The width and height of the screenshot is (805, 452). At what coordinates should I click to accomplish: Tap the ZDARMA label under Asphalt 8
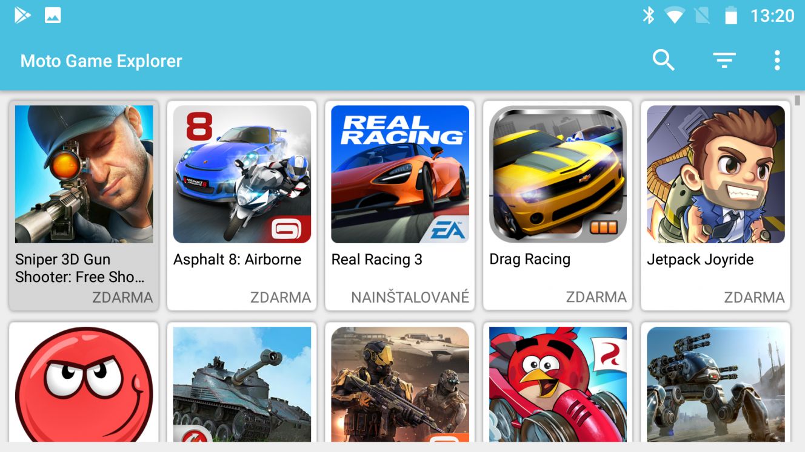281,297
